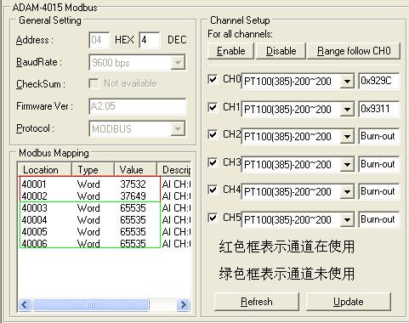Image resolution: width=409 pixels, height=323 pixels.
Task: Click the CH0 value field 0x929C
Action: click(379, 81)
